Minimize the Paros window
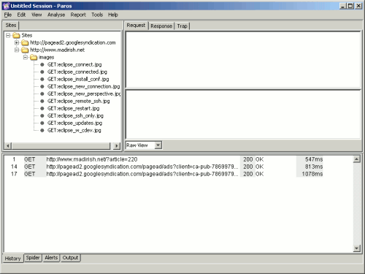Image resolution: width=365 pixels, height=274 pixels. point(343,6)
